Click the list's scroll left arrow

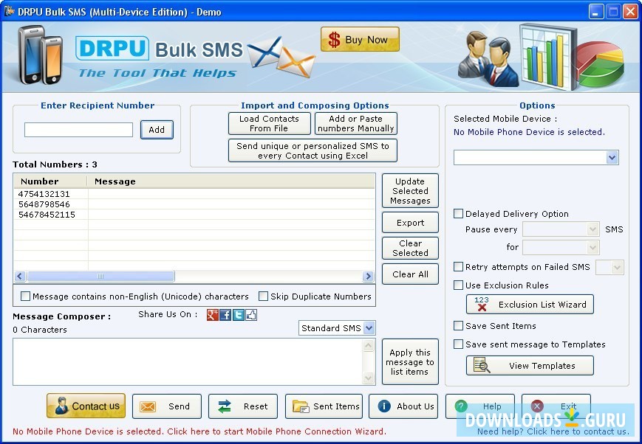click(20, 277)
